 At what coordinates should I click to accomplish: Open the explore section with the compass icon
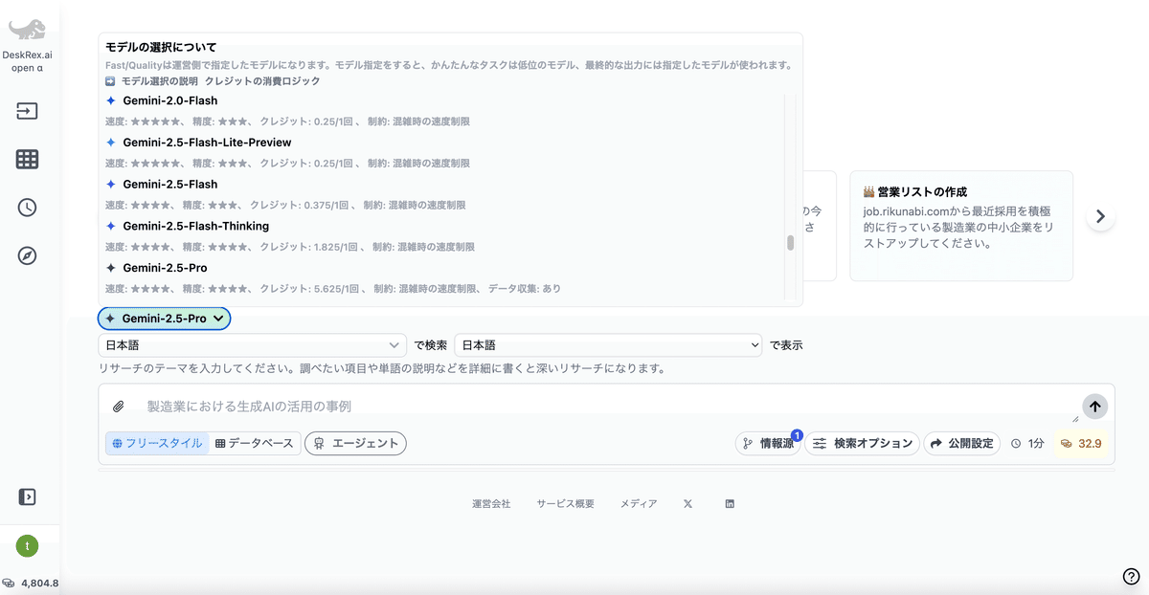click(x=27, y=255)
